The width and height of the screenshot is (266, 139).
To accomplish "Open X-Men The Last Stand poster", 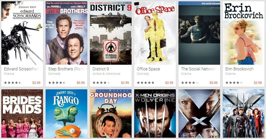I will [x=243, y=114].
